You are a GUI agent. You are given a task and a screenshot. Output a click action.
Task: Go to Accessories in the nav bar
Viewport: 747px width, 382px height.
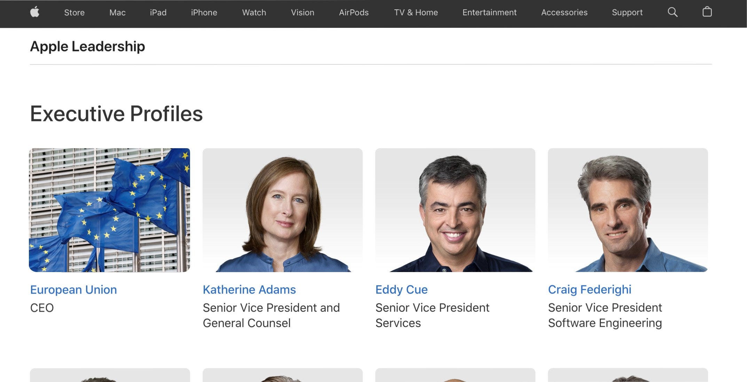(564, 13)
